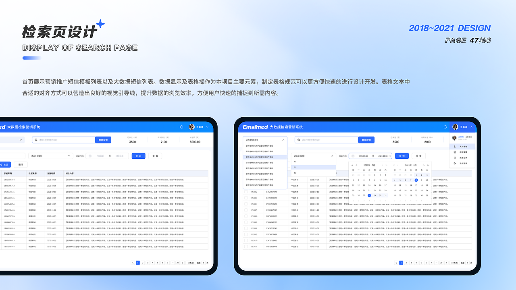Collapse 请选择短信模板 dropdown in right screen
516x290 pixels.
(x=283, y=140)
